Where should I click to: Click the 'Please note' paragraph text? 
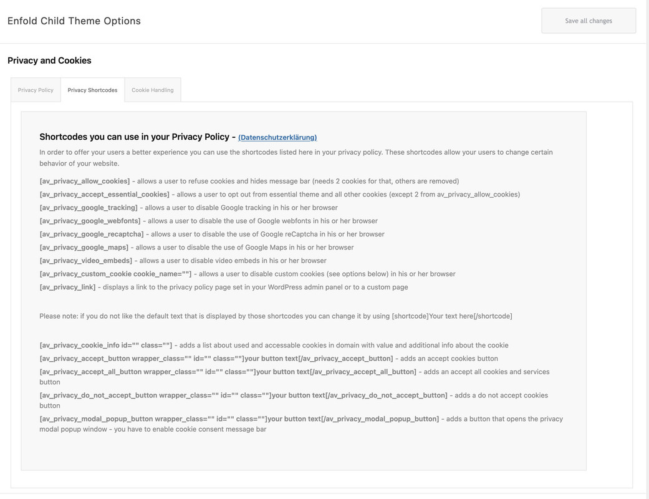pos(276,316)
